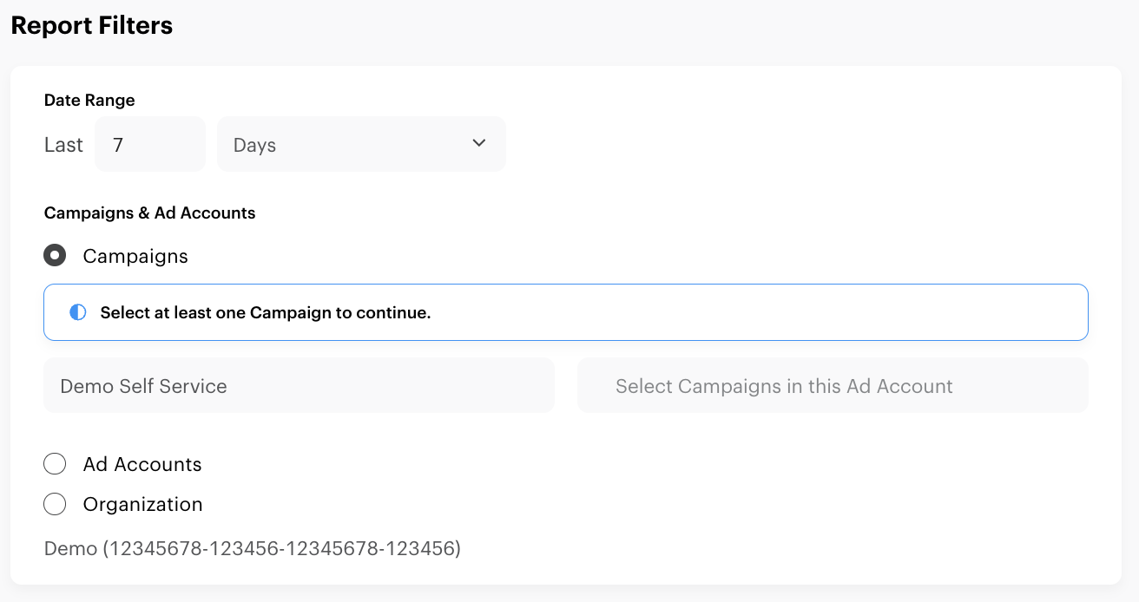
Task: Click the Ad Accounts option label
Action: point(142,464)
